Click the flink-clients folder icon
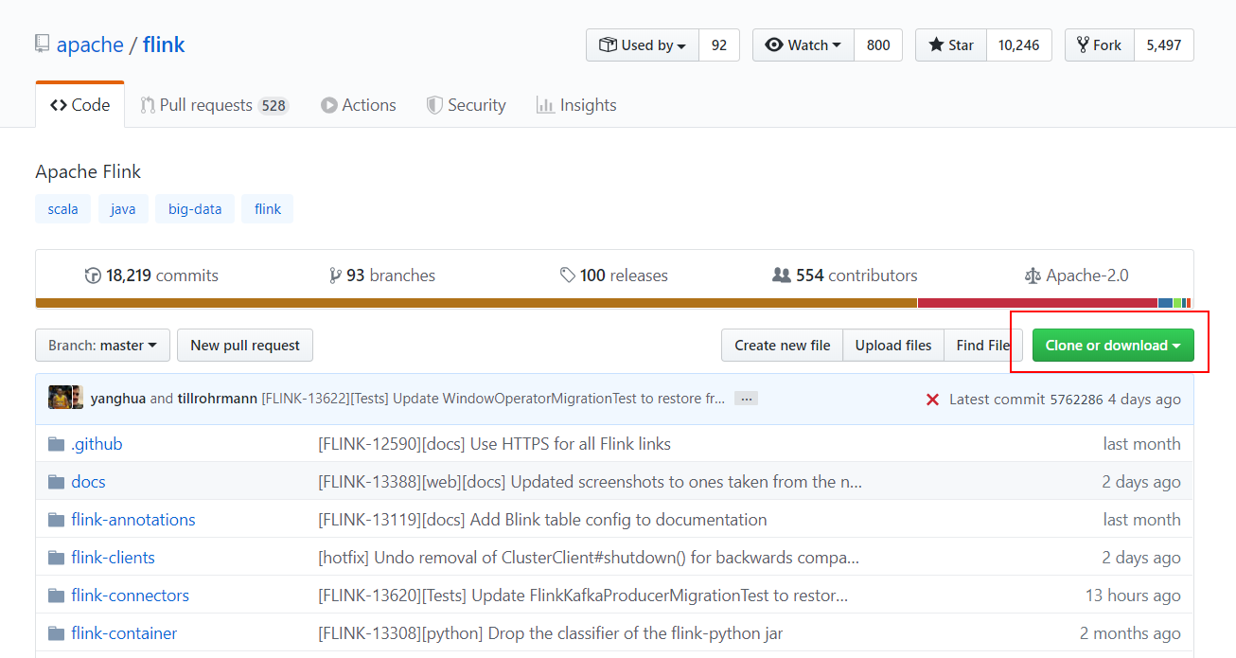 pos(57,558)
